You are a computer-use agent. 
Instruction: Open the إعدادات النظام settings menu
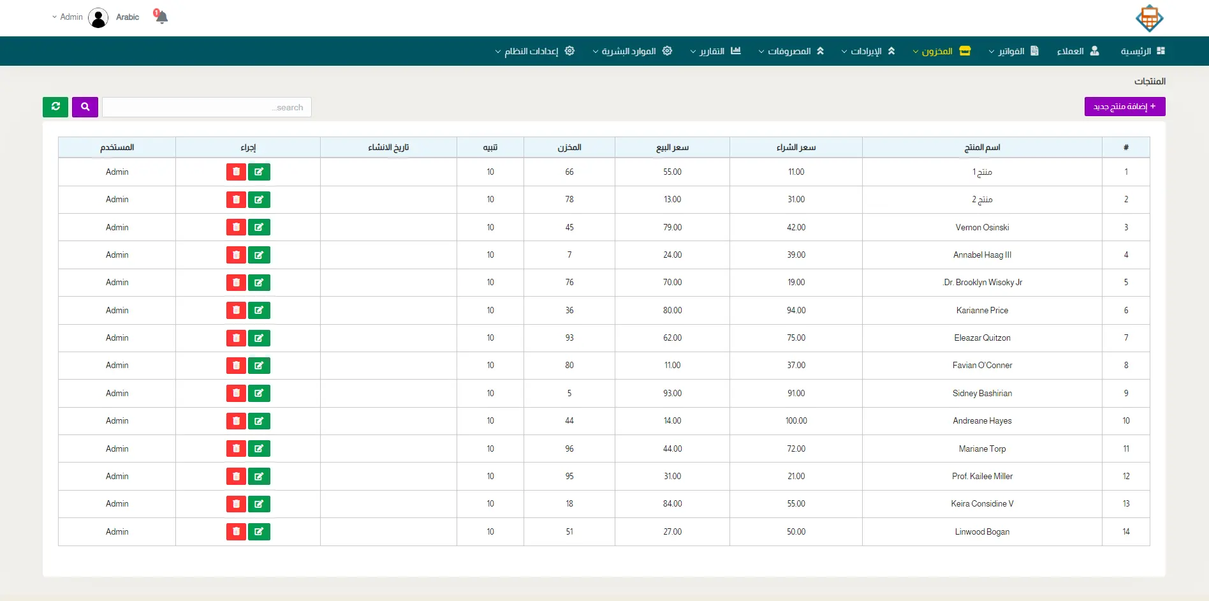coord(535,51)
